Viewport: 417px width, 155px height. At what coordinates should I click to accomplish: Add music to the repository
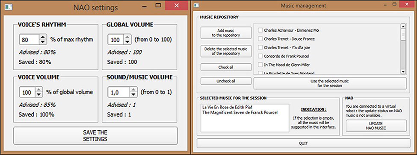pyautogui.click(x=226, y=32)
